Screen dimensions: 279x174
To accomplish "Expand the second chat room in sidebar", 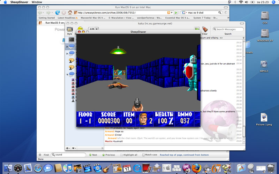I will 67,54.
